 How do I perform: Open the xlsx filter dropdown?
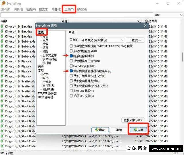click(x=169, y=15)
